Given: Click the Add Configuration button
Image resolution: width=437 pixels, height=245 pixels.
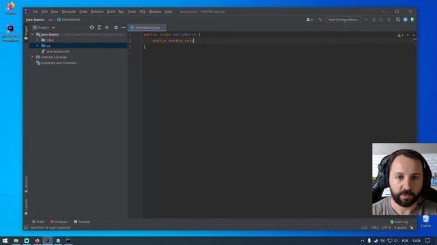Looking at the screenshot, I should (343, 20).
